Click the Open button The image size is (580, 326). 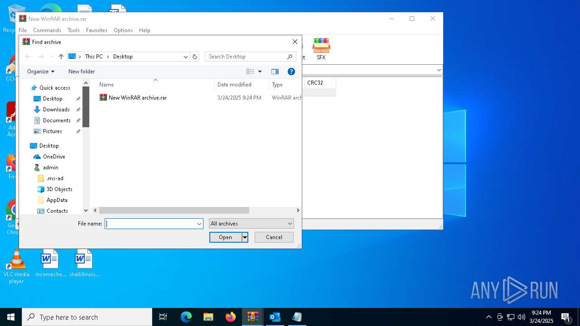click(x=226, y=237)
